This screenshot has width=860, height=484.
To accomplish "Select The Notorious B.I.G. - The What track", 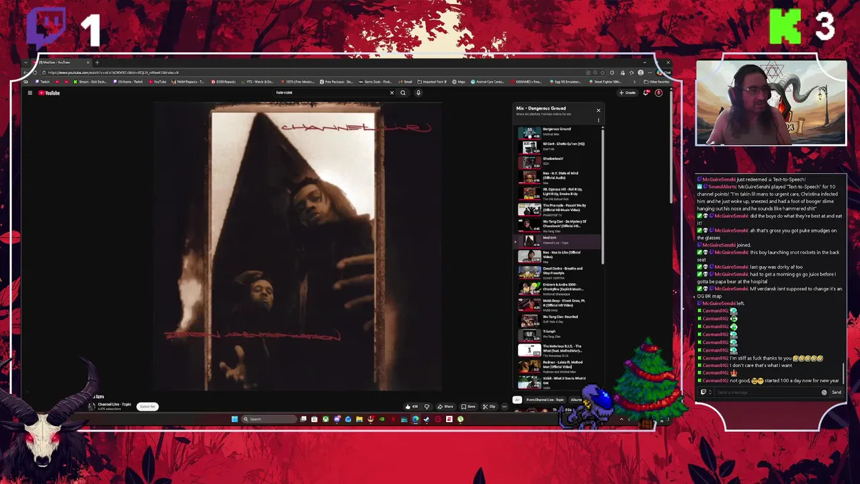I will [x=559, y=350].
